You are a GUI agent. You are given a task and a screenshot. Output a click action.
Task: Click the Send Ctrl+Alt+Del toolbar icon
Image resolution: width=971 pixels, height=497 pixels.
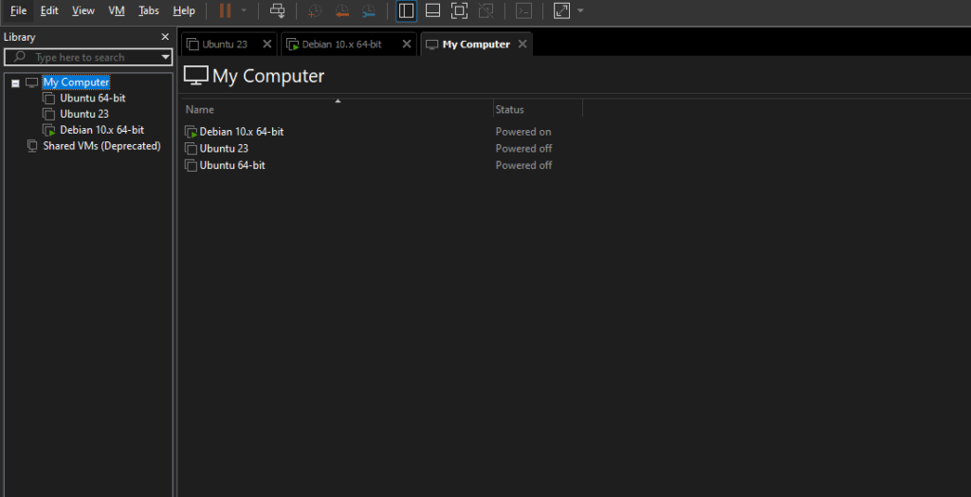[x=277, y=10]
